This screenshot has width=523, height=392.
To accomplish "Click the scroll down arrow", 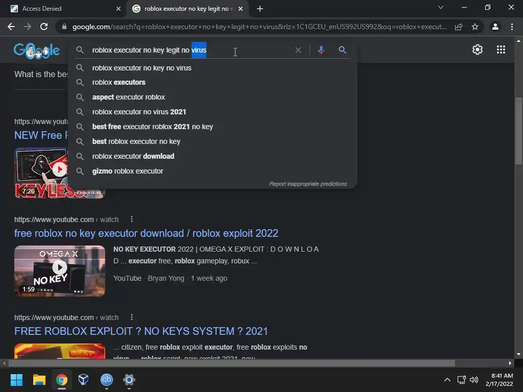I will [518, 354].
